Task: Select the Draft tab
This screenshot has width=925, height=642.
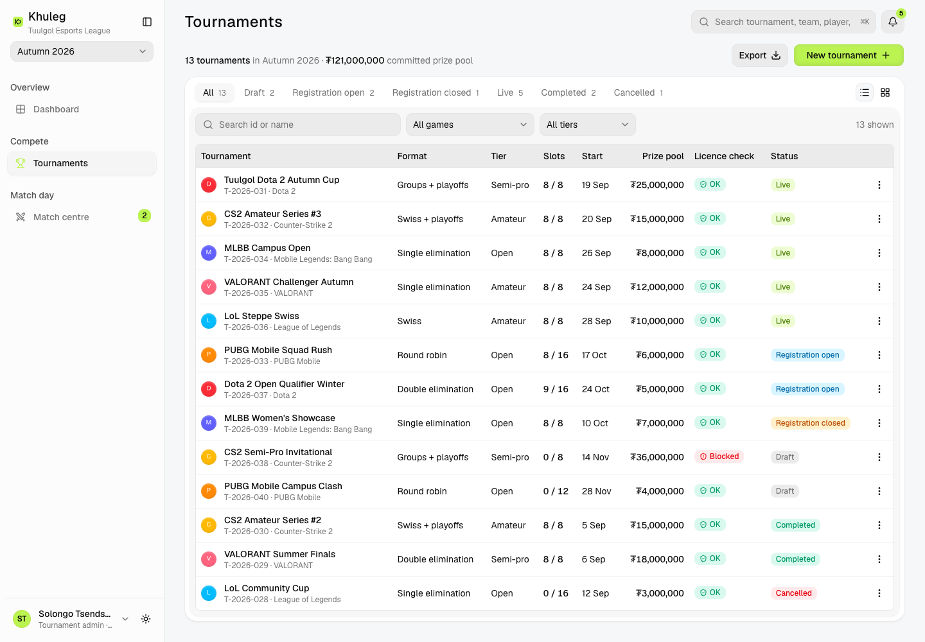Action: pos(259,92)
